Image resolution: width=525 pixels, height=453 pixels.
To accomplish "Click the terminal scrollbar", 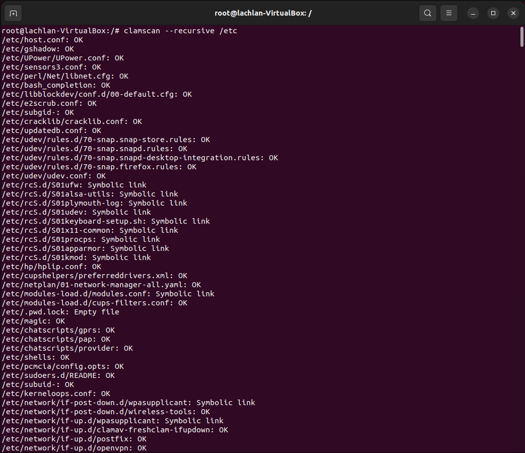I will (x=520, y=37).
